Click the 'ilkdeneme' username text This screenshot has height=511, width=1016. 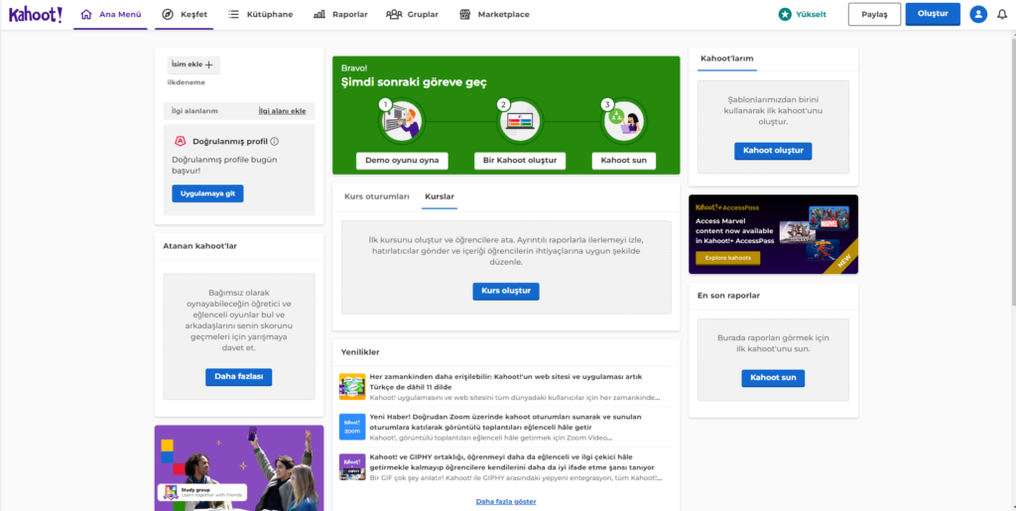(186, 82)
